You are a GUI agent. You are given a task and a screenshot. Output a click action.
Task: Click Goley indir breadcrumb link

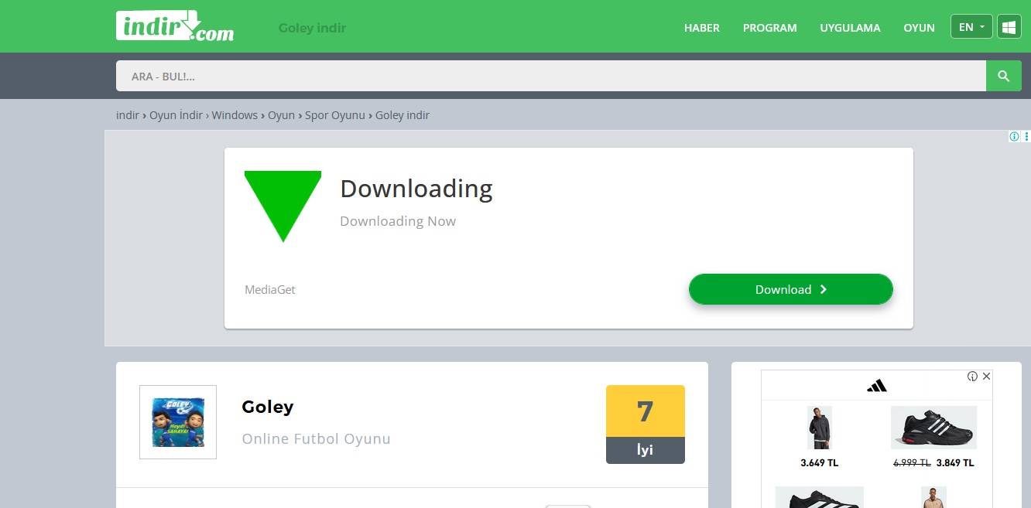(402, 115)
